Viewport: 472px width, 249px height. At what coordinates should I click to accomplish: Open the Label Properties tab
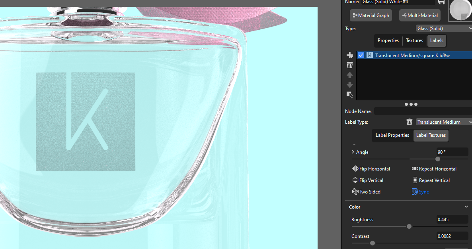click(392, 135)
